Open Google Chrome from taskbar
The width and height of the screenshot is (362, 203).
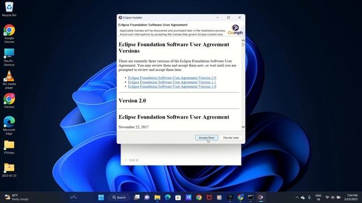pos(199,197)
